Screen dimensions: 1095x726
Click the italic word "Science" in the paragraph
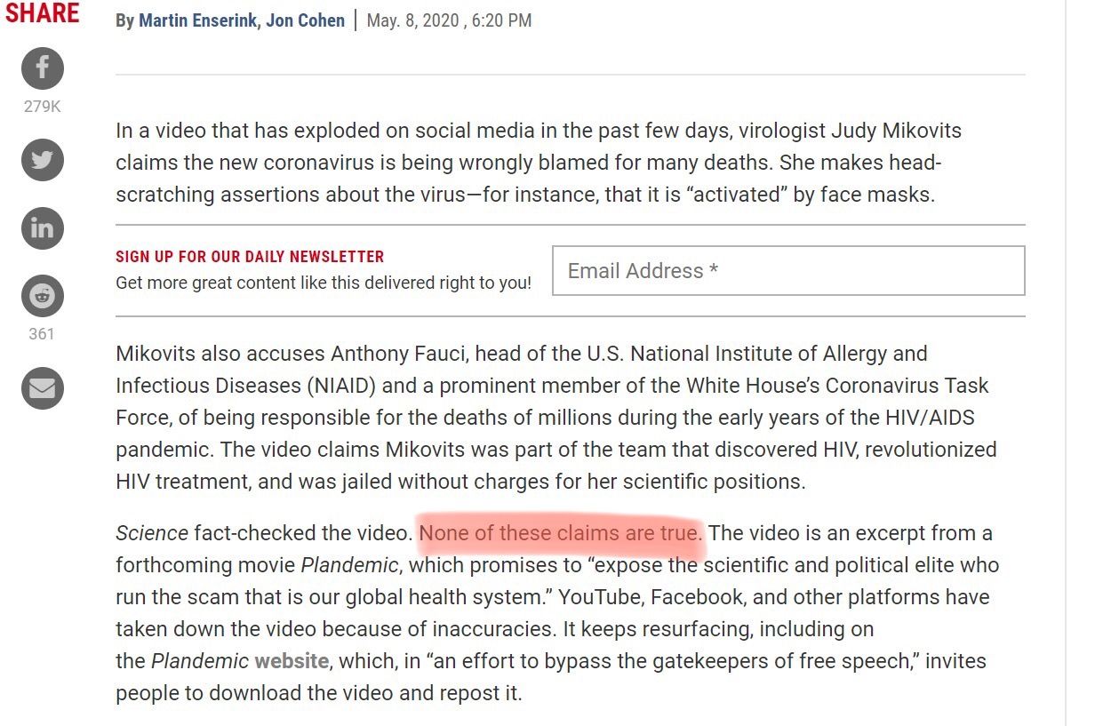pyautogui.click(x=152, y=533)
